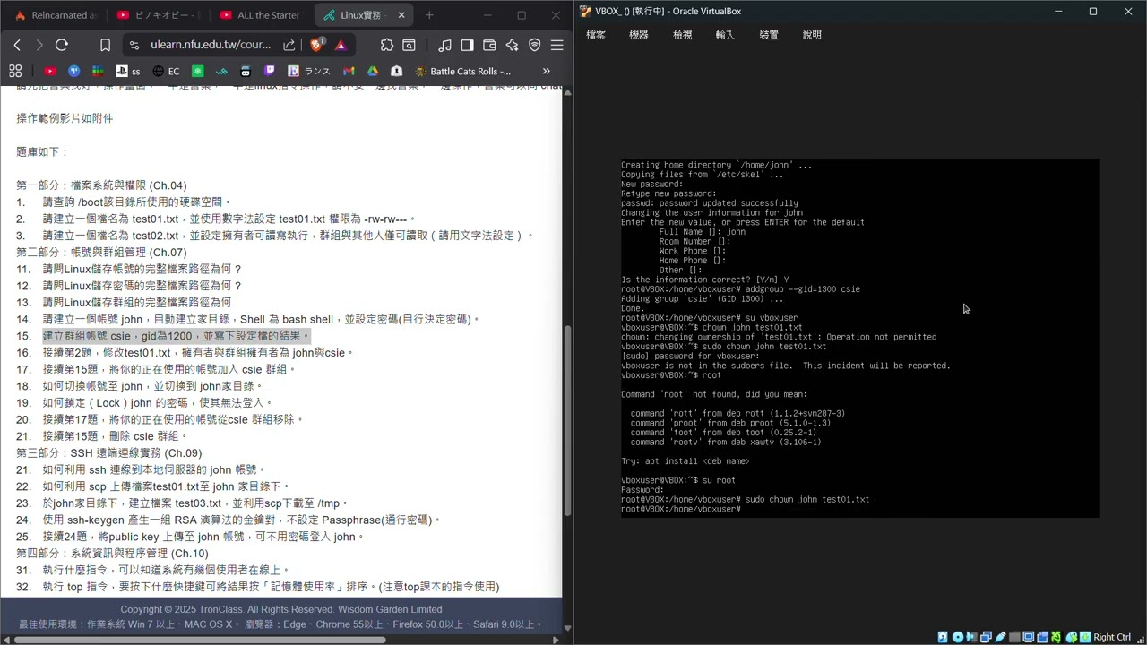1147x645 pixels.
Task: Switch to 'ALL the Starter' YouTube tab
Action: 261,15
